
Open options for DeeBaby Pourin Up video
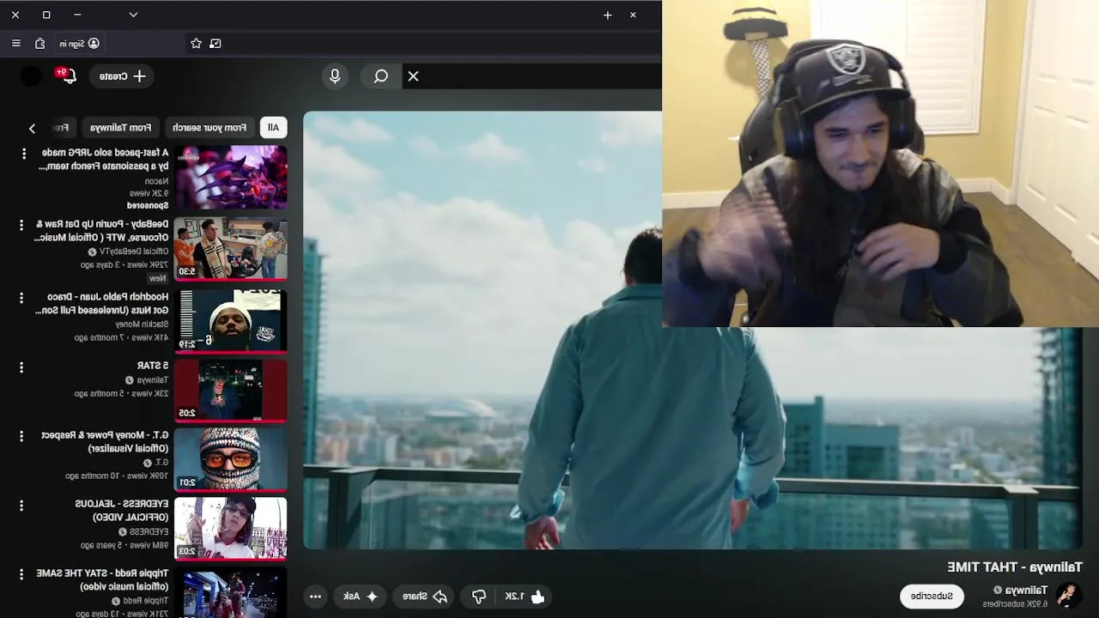click(21, 225)
